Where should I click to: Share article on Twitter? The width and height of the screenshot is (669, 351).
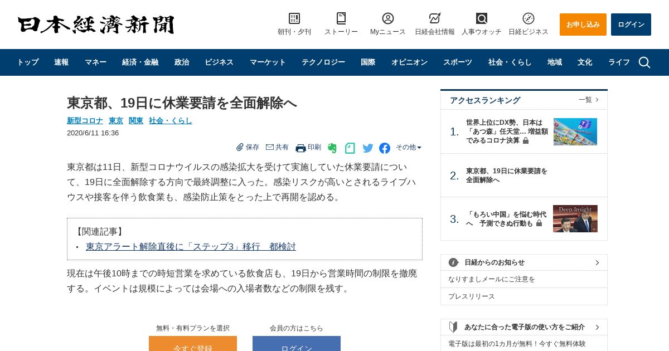368,148
